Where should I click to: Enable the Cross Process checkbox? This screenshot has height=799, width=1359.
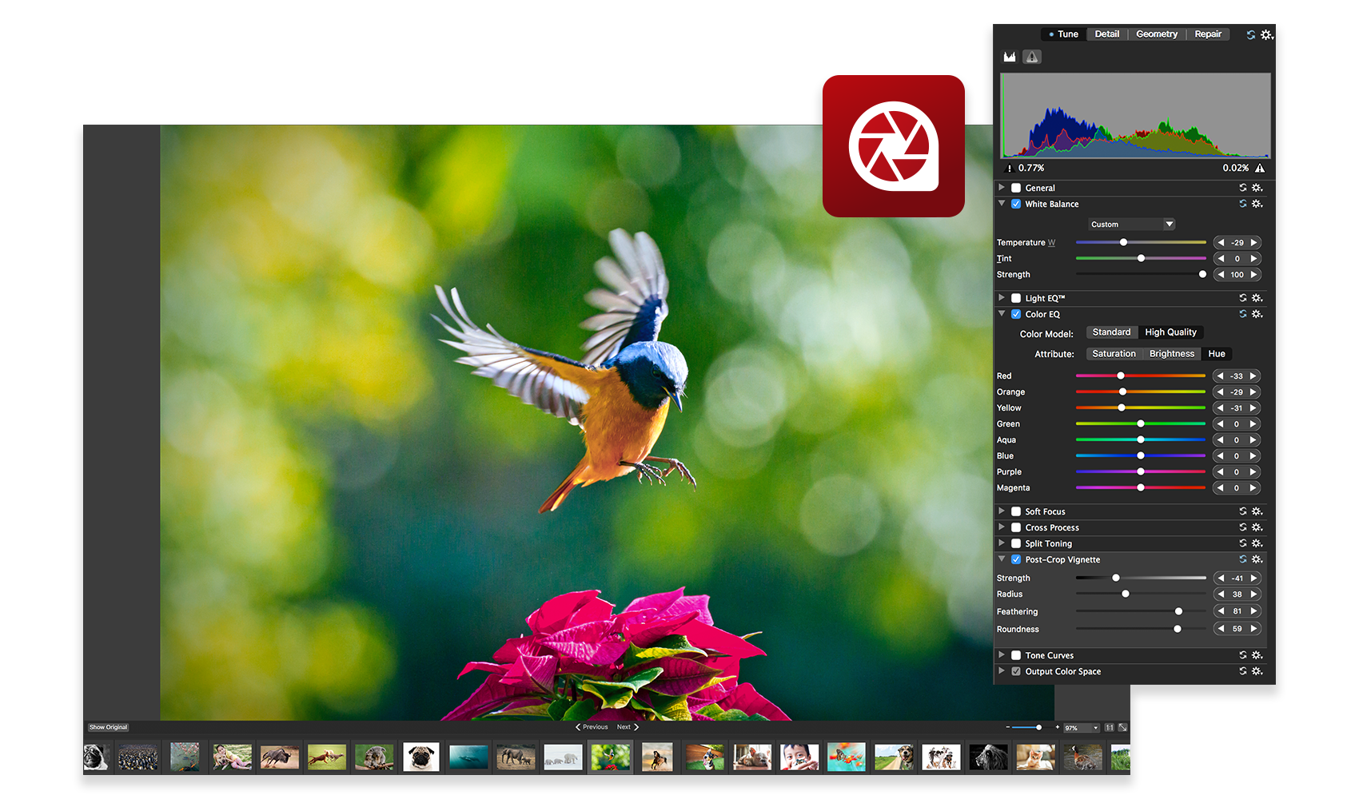(1016, 527)
